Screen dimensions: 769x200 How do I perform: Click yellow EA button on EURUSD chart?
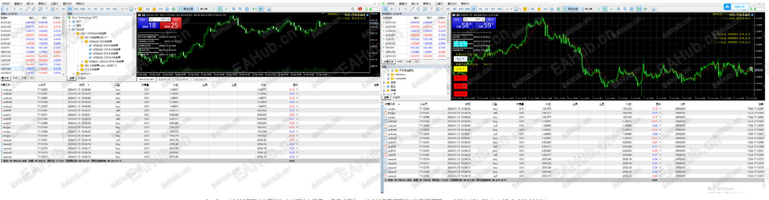(x=461, y=69)
